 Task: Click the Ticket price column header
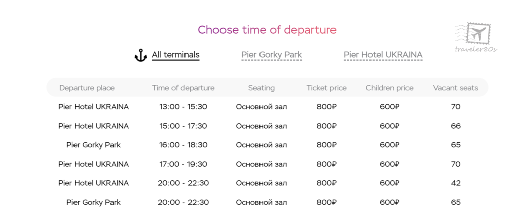pyautogui.click(x=326, y=88)
